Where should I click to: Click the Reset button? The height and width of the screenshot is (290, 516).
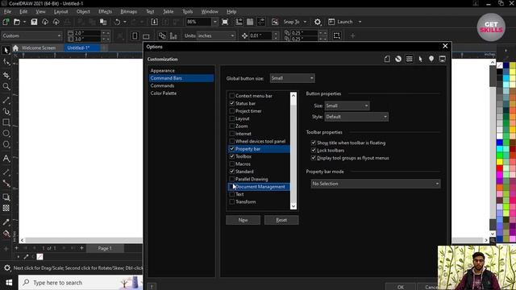(281, 220)
